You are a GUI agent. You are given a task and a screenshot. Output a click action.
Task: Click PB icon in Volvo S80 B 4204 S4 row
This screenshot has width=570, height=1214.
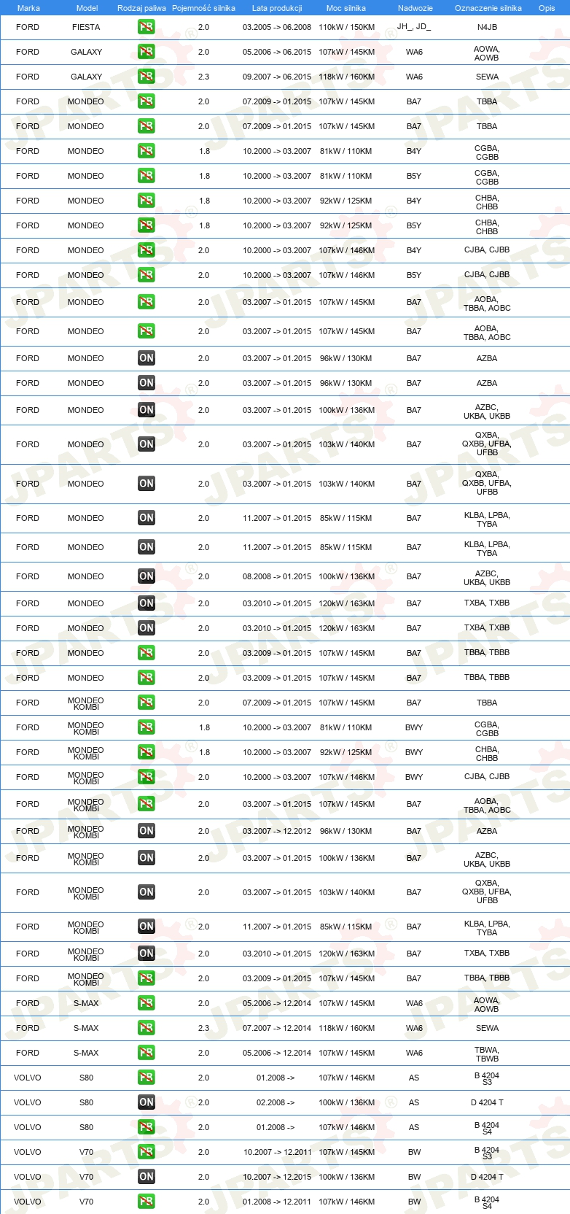coord(147,1127)
